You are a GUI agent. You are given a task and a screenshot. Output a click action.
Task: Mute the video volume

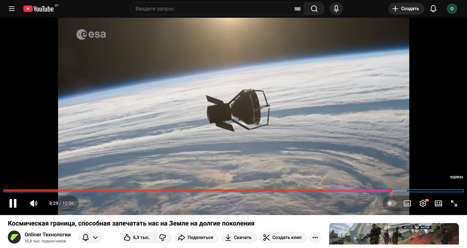click(34, 203)
